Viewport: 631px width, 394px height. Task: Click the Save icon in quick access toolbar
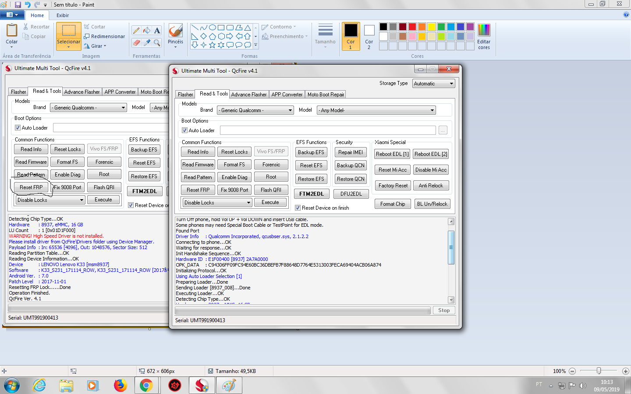click(x=18, y=4)
